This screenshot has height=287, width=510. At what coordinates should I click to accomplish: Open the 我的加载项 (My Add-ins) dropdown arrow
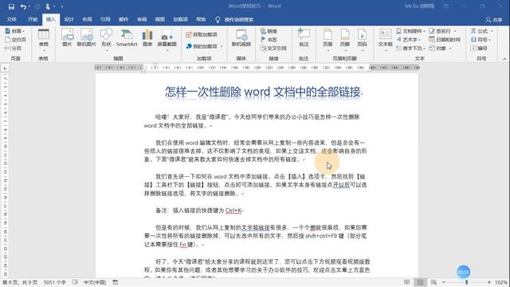pyautogui.click(x=222, y=46)
